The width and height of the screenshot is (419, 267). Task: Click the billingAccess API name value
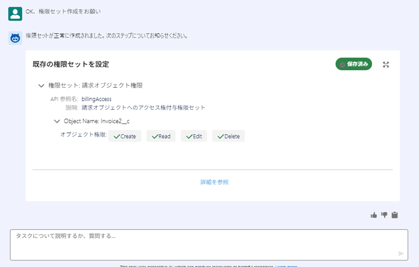point(97,99)
